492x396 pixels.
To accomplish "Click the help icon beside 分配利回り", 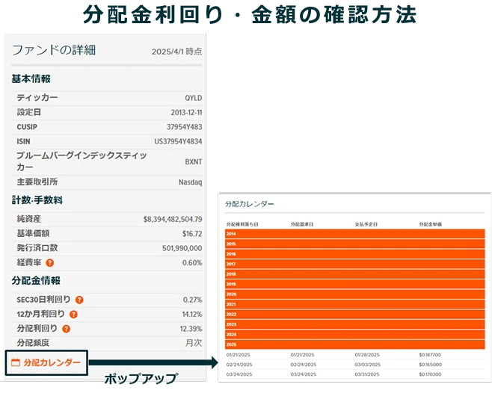I will (x=67, y=329).
